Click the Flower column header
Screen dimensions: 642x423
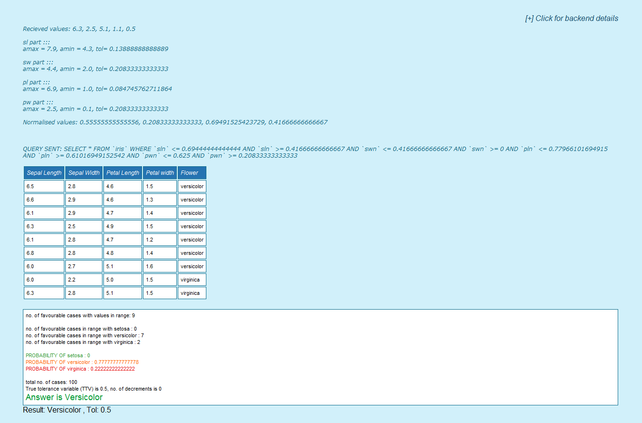click(x=192, y=173)
